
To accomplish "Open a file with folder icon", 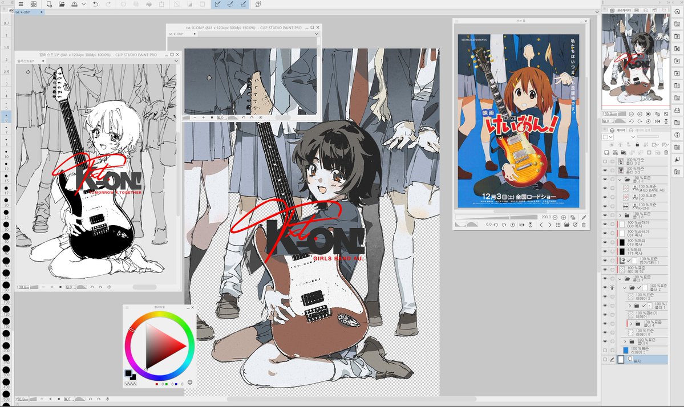I will point(62,4).
